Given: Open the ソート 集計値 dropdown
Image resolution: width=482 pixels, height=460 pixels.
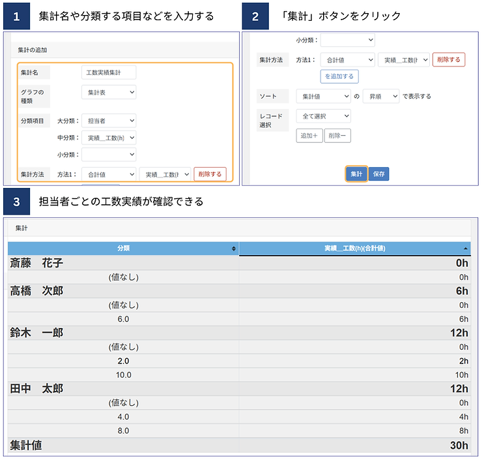Looking at the screenshot, I should coord(323,96).
